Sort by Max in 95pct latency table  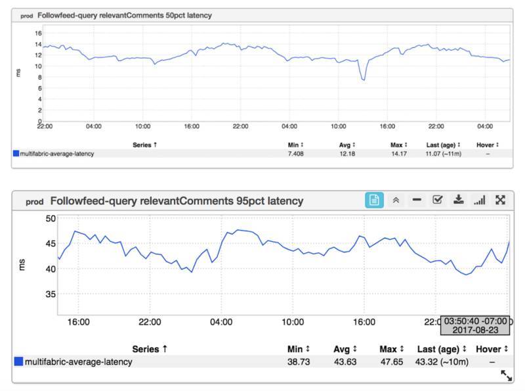click(x=391, y=349)
